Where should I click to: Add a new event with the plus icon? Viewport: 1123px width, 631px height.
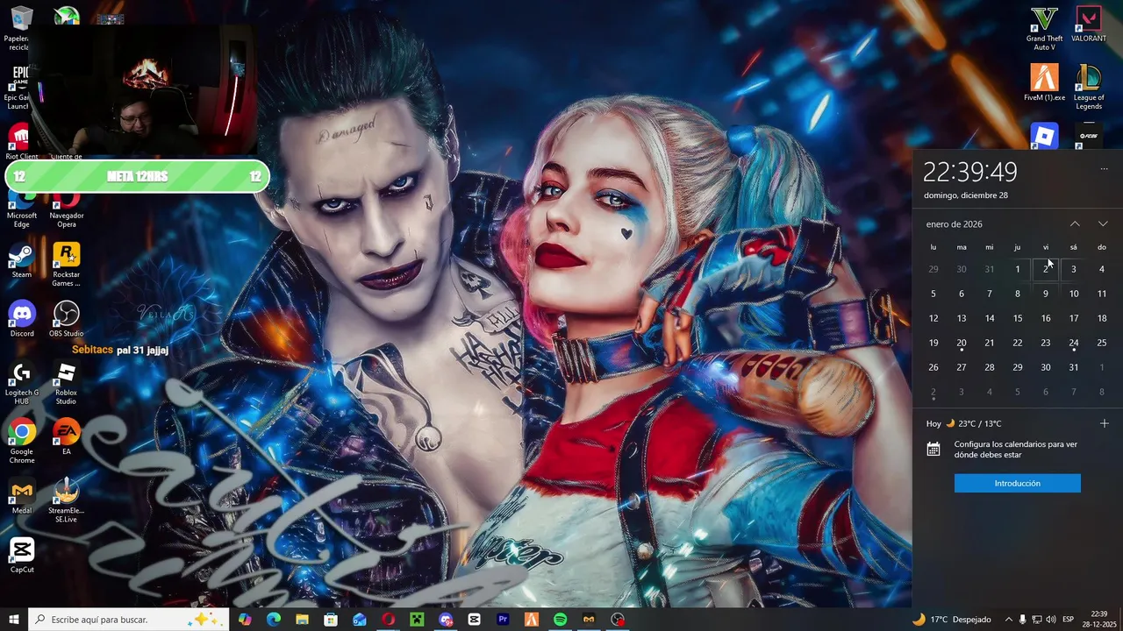[1104, 423]
